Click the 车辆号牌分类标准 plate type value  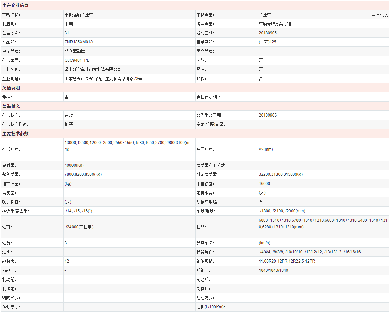tap(275, 24)
